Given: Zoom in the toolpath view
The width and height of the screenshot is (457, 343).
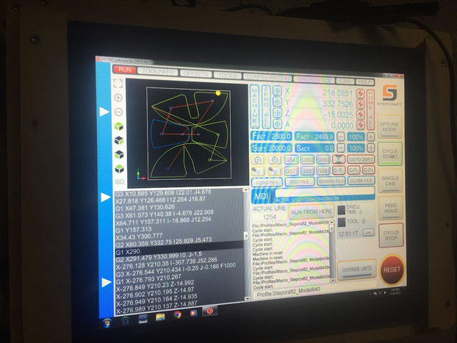Looking at the screenshot, I should pos(118,98).
